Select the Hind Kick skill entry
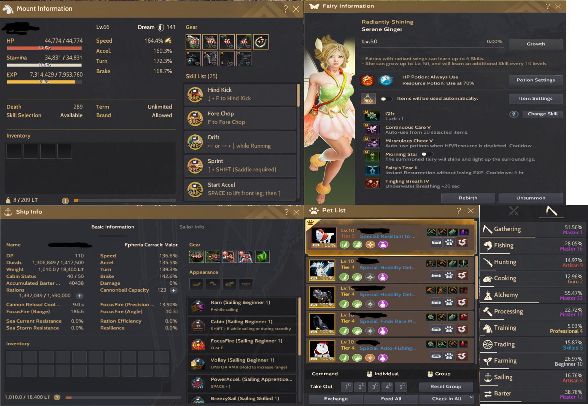588x406 pixels. pos(240,94)
